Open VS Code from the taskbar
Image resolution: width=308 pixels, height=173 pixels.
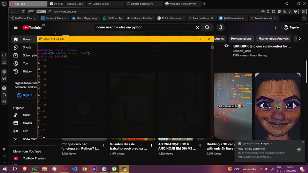[x=75, y=169]
